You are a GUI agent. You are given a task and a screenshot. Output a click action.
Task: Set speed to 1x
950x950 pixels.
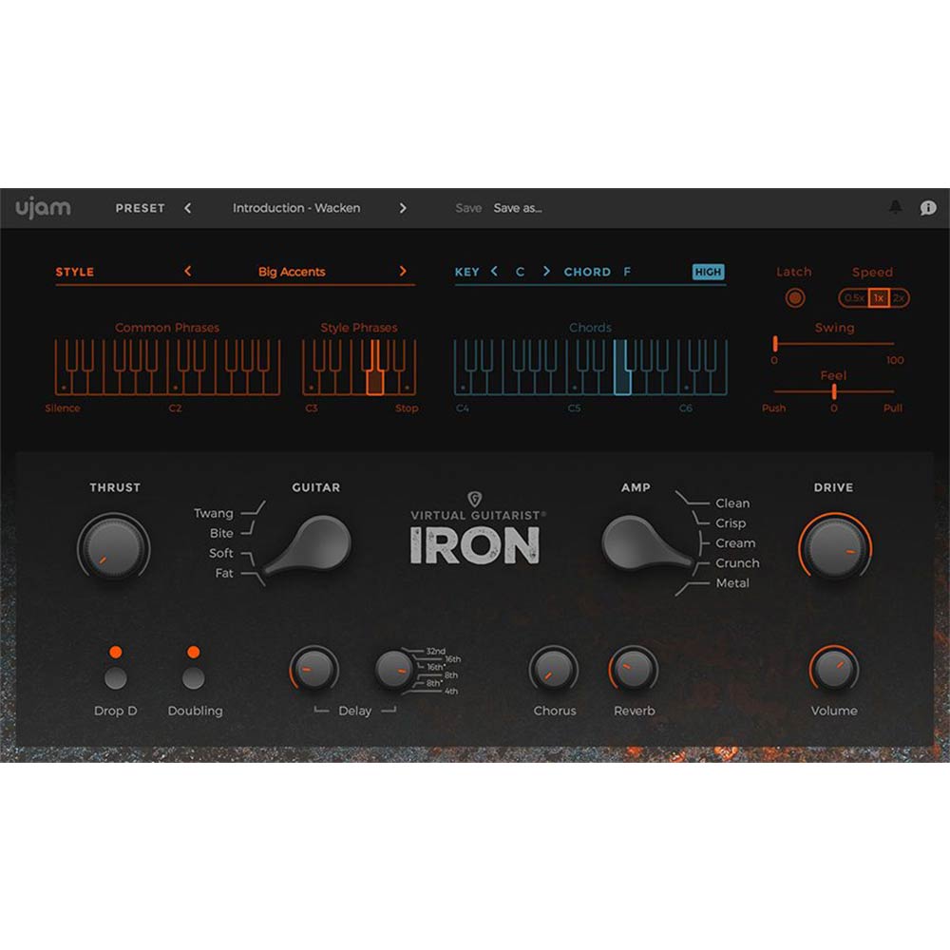coord(878,297)
